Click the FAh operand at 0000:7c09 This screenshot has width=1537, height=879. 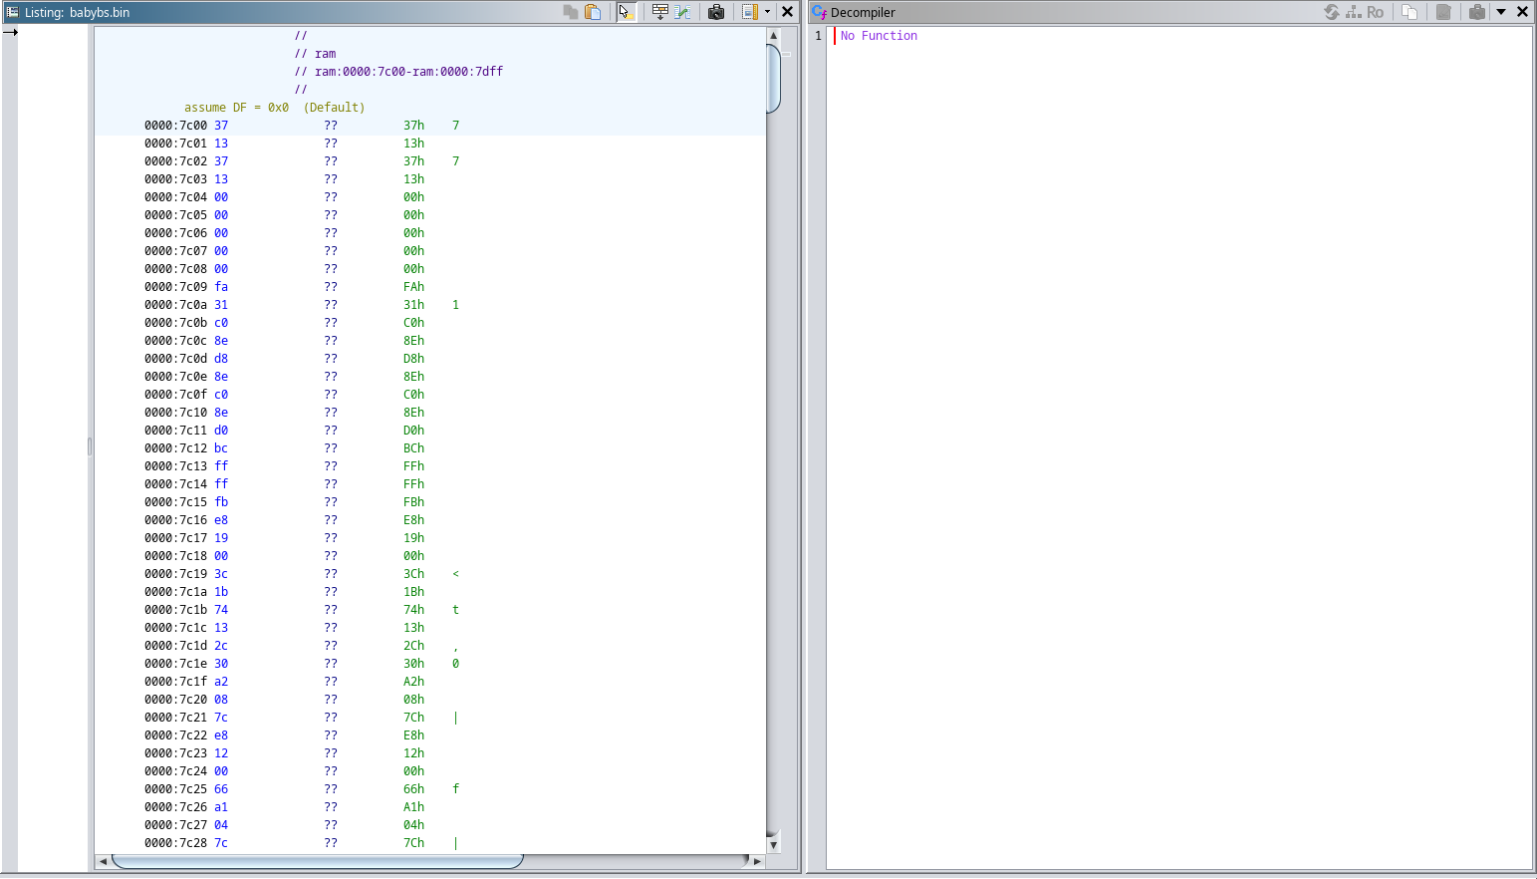413,287
